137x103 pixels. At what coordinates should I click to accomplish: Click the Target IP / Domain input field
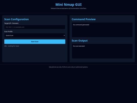coord(35,27)
